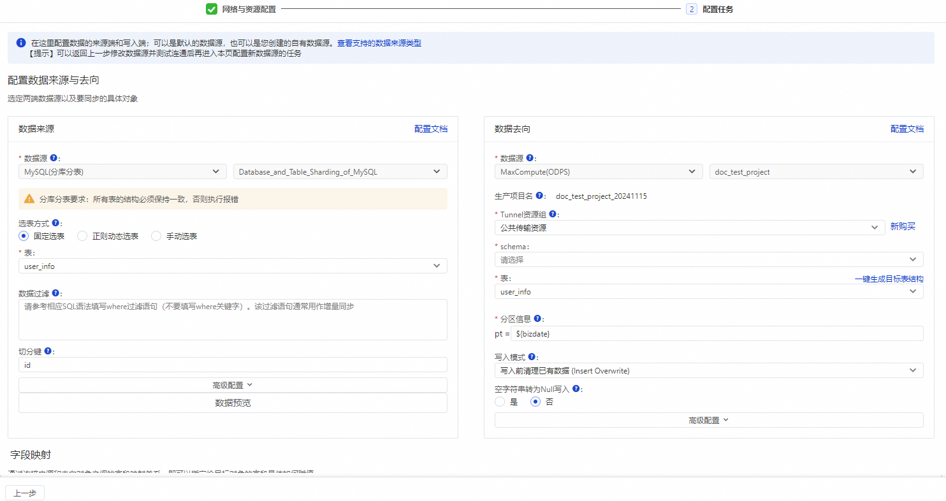Expand 高级配置 in the data source panel

tap(233, 385)
